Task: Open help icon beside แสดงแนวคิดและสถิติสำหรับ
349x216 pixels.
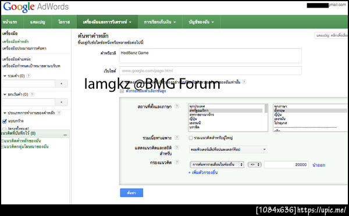Action: click(x=177, y=147)
